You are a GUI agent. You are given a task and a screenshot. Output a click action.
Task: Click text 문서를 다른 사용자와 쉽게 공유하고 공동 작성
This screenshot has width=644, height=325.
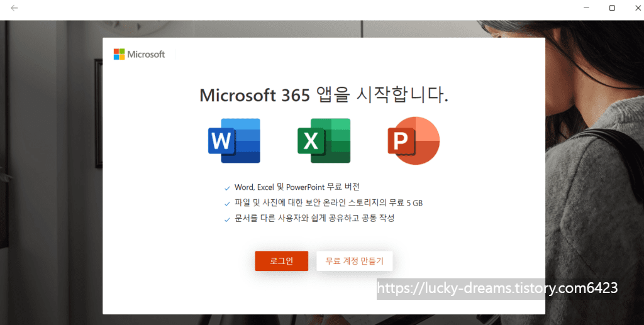tap(314, 218)
